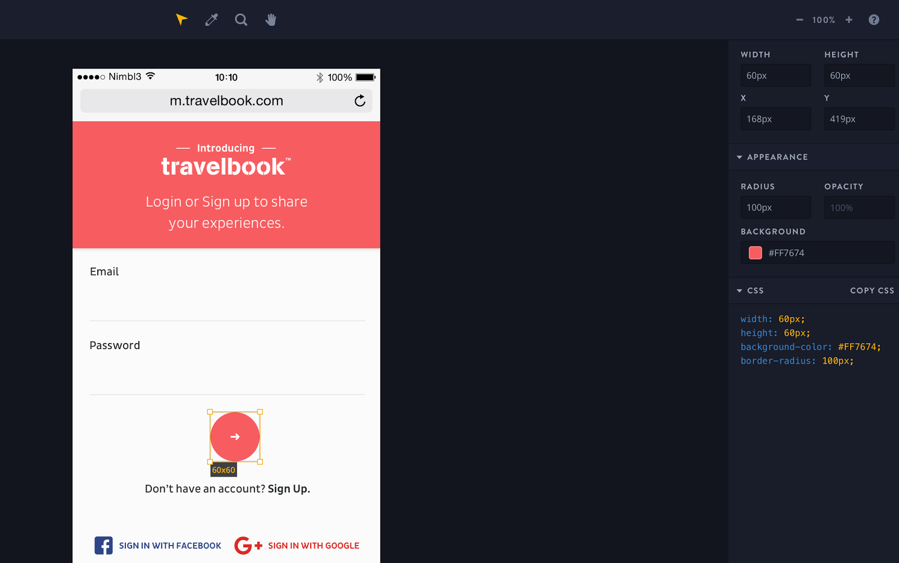Reload the m.travelbook.com page
Screen dimensions: 899x563
[360, 100]
